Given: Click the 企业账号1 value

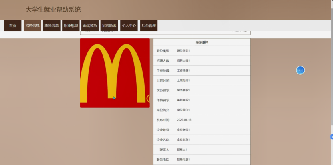Looking at the screenshot, I should point(183,130).
